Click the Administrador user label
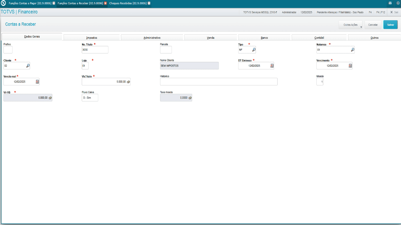Image resolution: width=401 pixels, height=225 pixels. (x=289, y=12)
